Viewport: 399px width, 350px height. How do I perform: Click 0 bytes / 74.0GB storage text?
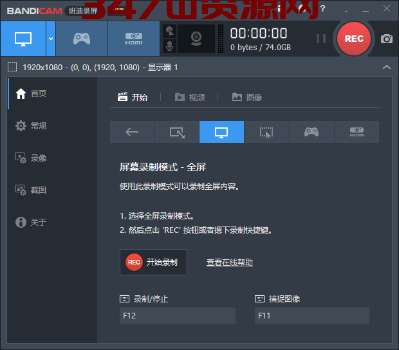261,48
